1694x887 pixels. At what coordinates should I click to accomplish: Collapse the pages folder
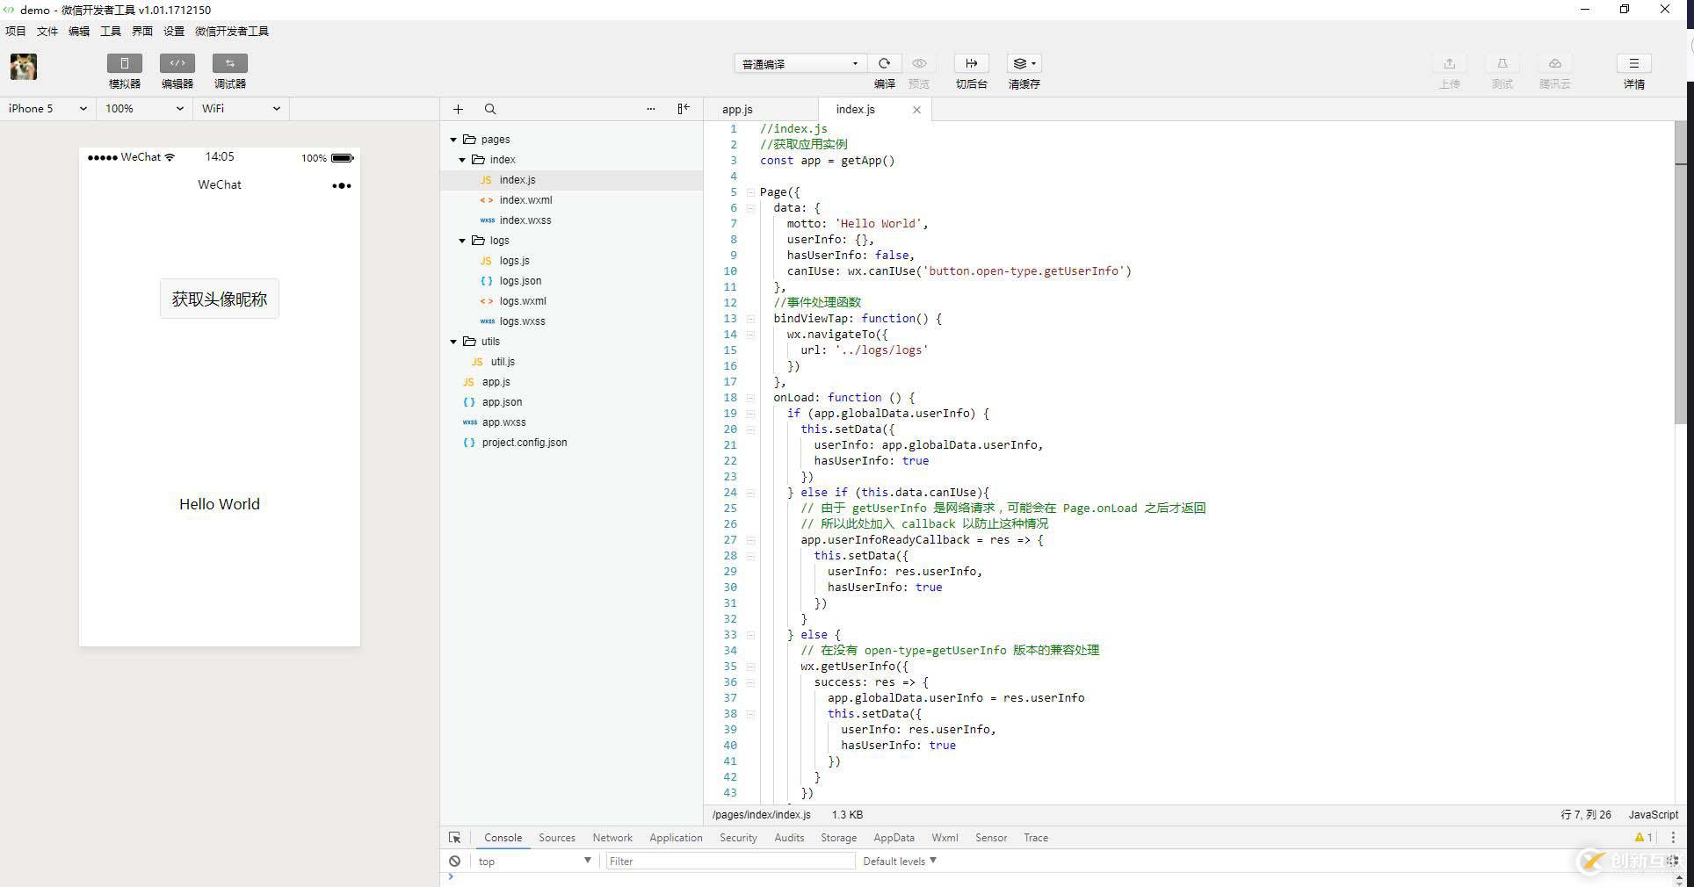(453, 140)
